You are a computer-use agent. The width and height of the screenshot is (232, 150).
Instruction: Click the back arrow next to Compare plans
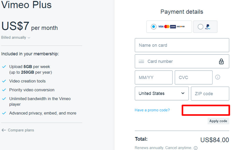click(x=4, y=130)
